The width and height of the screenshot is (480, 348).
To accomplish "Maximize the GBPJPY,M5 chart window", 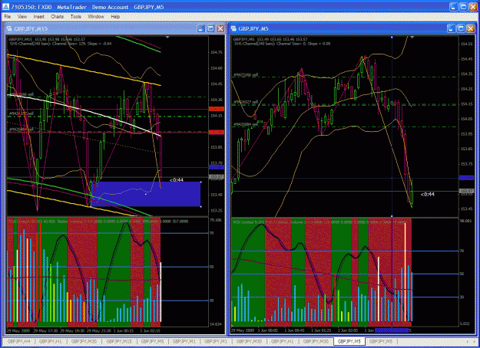I will tap(461, 28).
